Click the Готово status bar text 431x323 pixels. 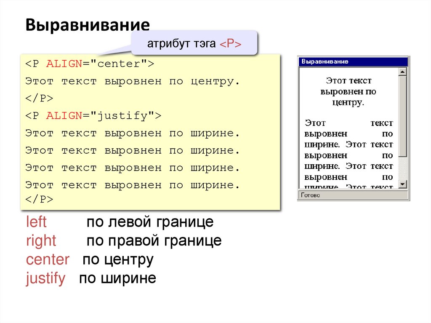[310, 195]
